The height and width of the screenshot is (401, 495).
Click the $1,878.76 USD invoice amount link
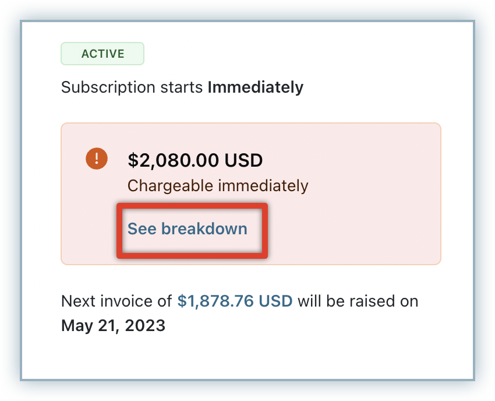point(236,301)
